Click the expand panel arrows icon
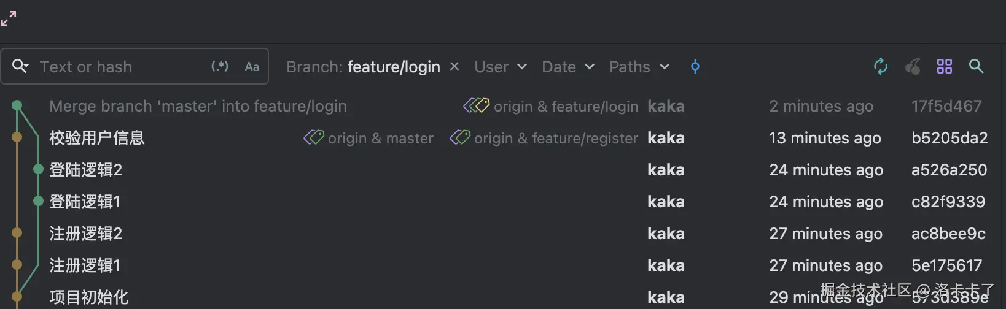This screenshot has width=1006, height=309. [x=9, y=19]
